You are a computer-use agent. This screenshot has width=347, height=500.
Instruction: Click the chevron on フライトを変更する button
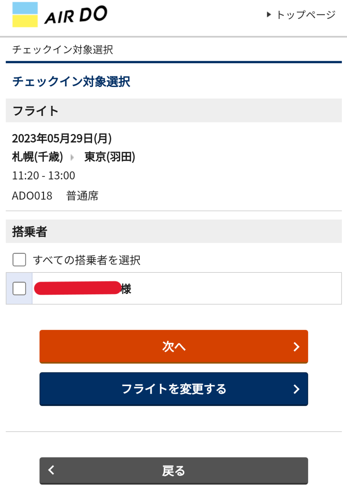[x=296, y=389]
